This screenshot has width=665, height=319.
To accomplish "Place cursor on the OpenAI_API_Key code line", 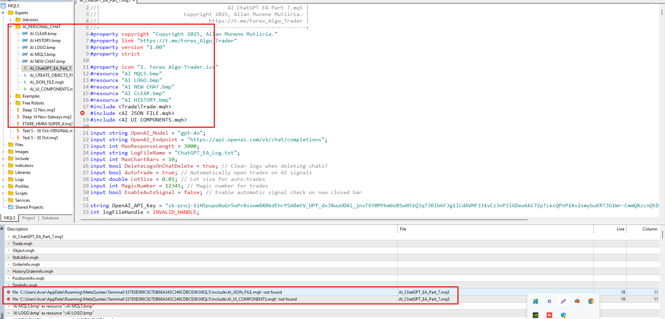I will [x=374, y=205].
